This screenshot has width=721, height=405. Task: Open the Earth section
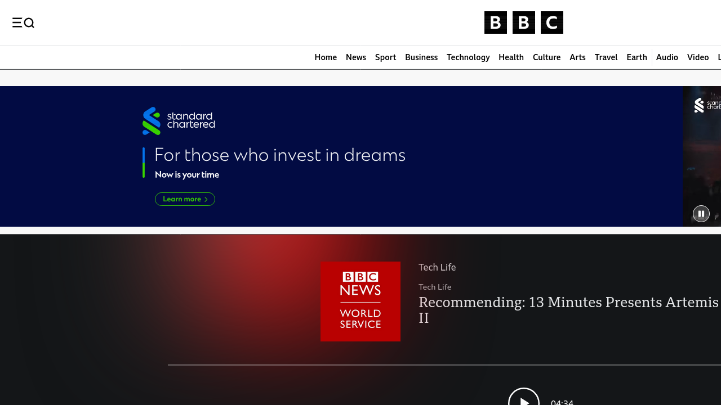point(637,57)
